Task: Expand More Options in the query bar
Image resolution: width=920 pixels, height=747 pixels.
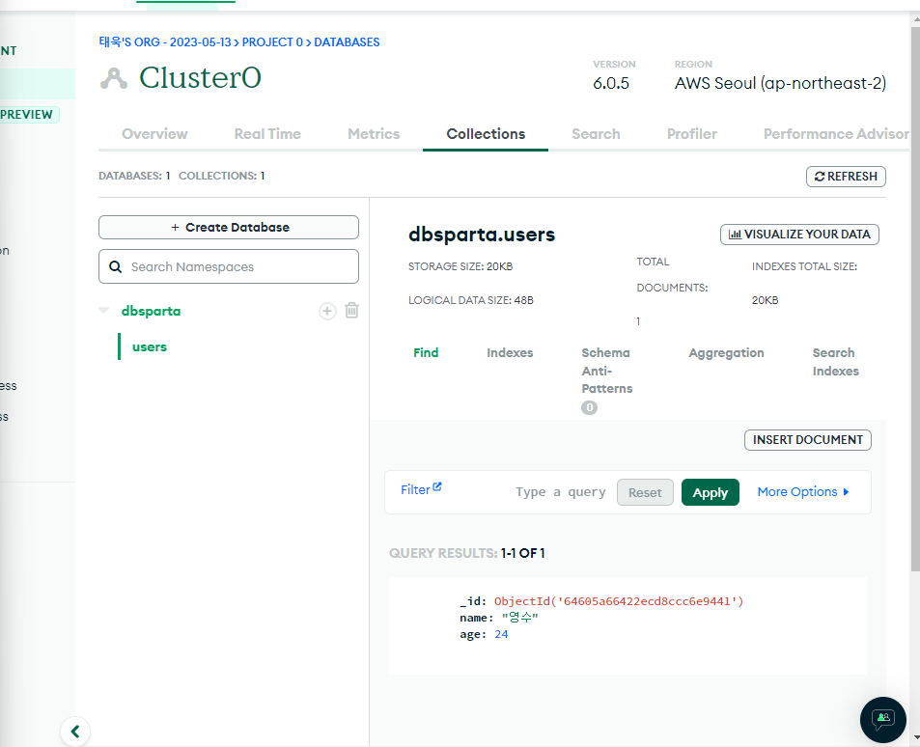Action: (x=802, y=492)
